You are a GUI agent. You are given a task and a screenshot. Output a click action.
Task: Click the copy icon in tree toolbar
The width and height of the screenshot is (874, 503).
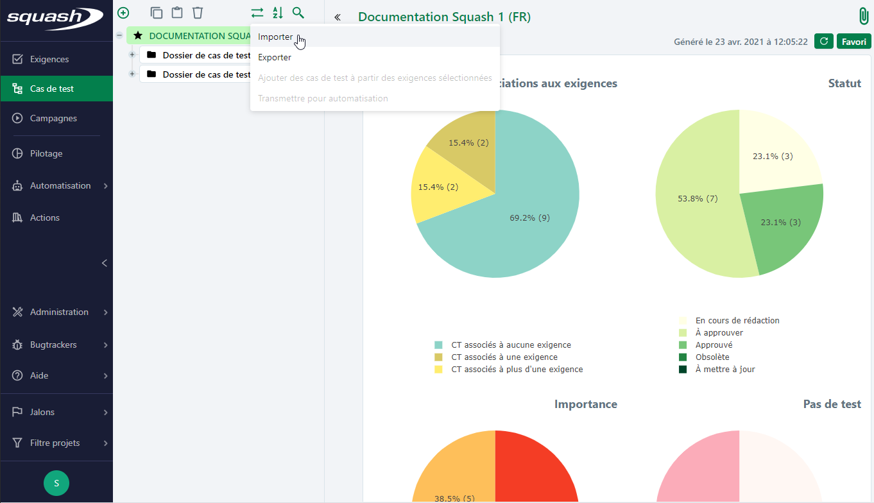click(x=157, y=13)
